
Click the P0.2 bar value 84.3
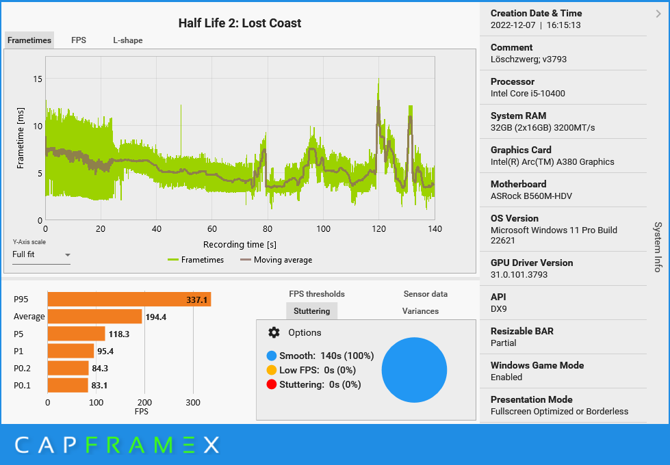(100, 368)
